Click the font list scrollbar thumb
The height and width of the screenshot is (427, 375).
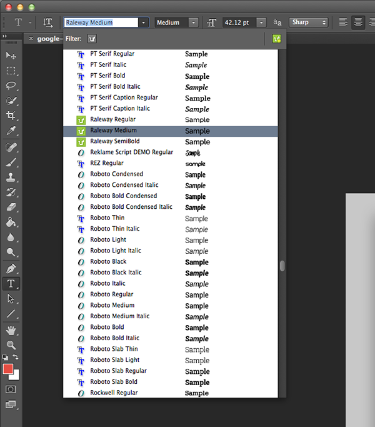point(282,266)
